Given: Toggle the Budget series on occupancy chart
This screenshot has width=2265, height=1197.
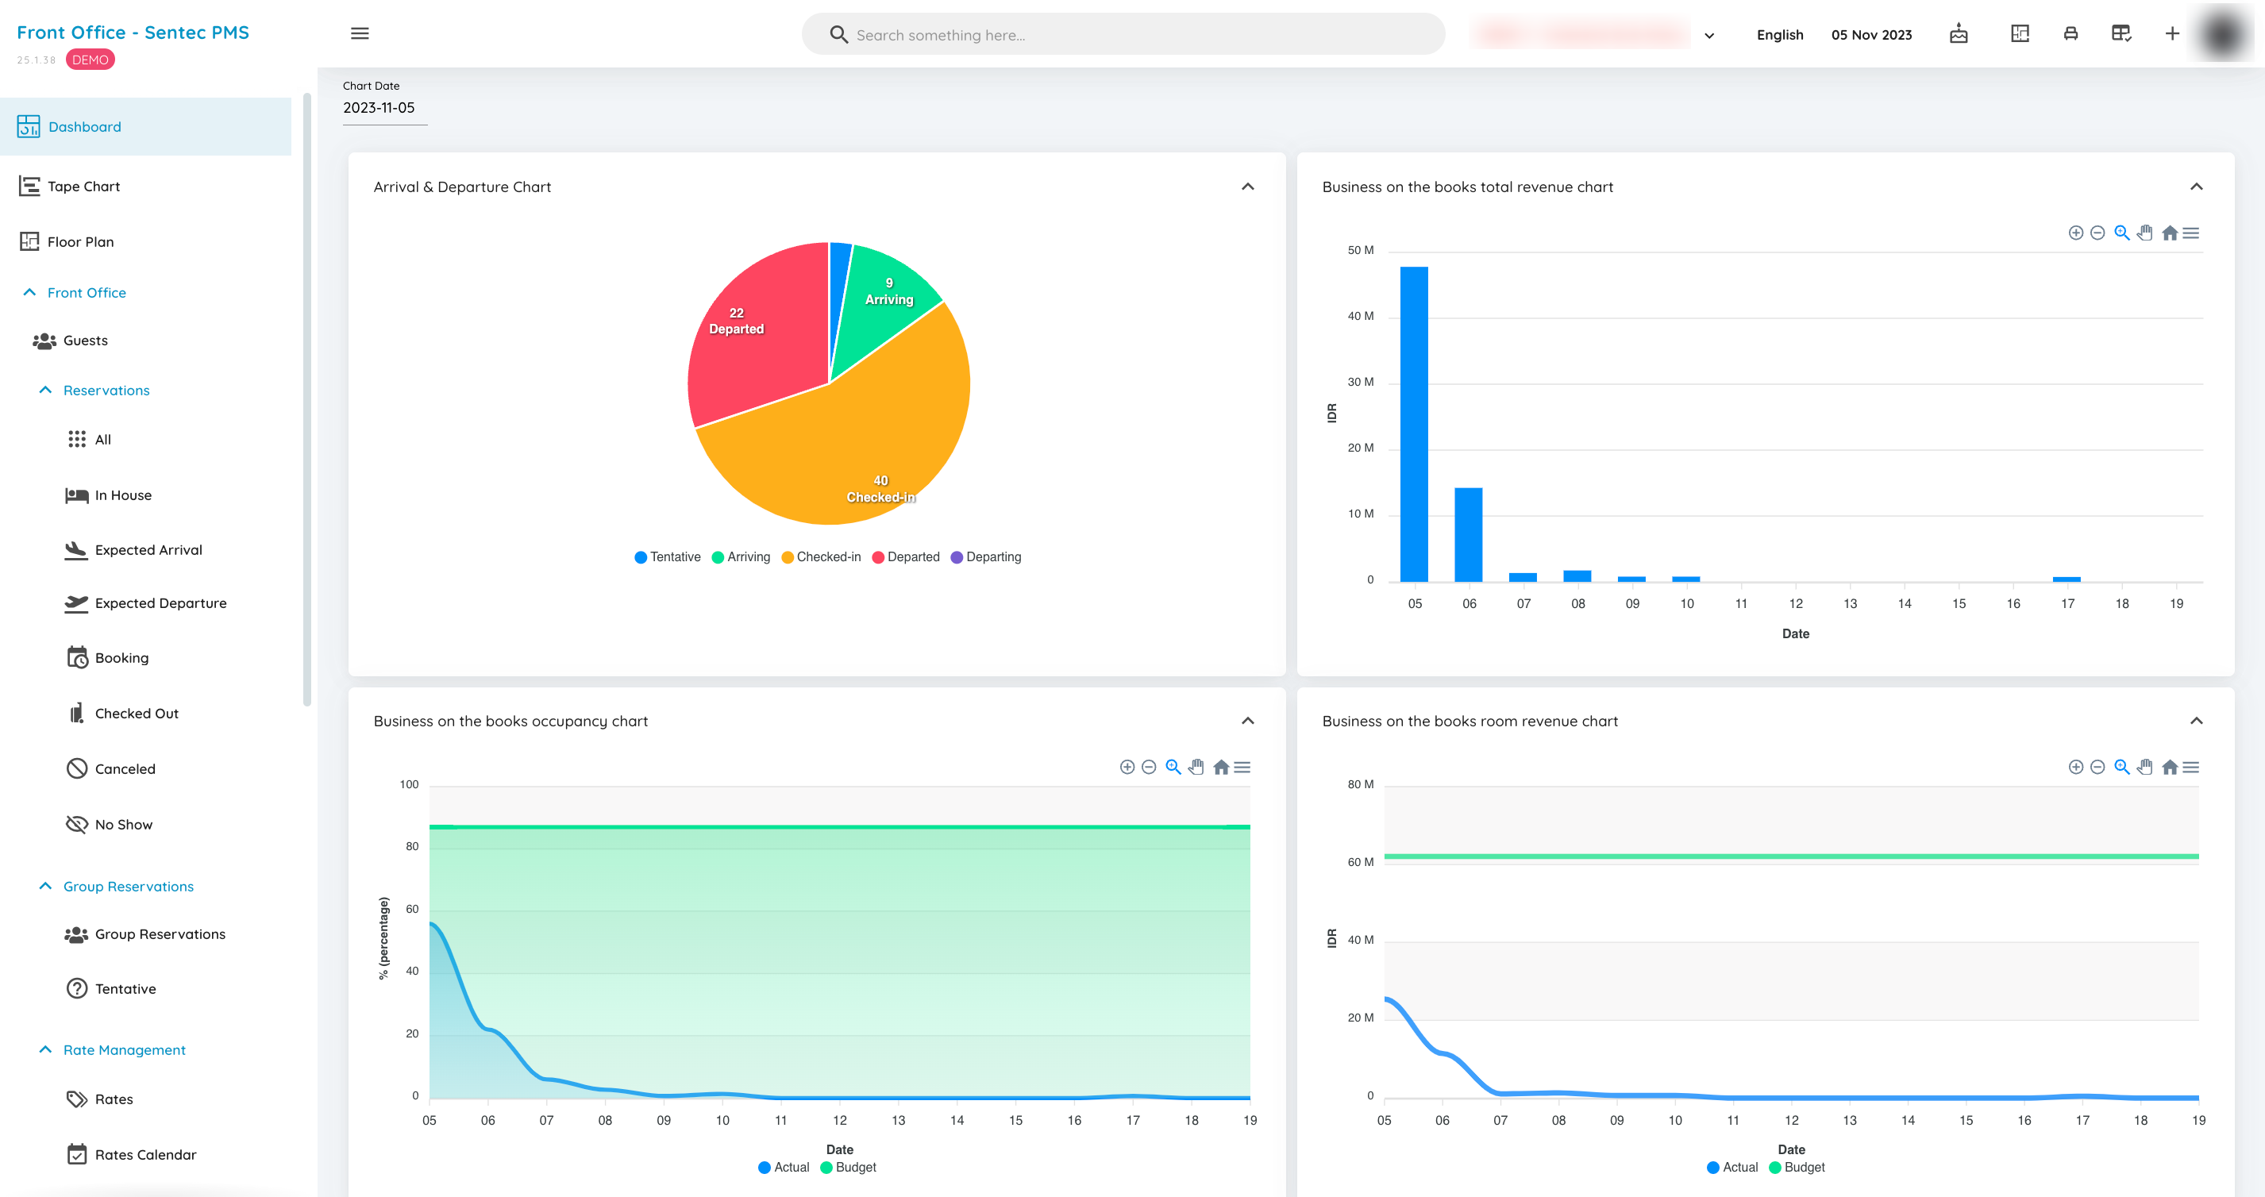Looking at the screenshot, I should coord(849,1167).
